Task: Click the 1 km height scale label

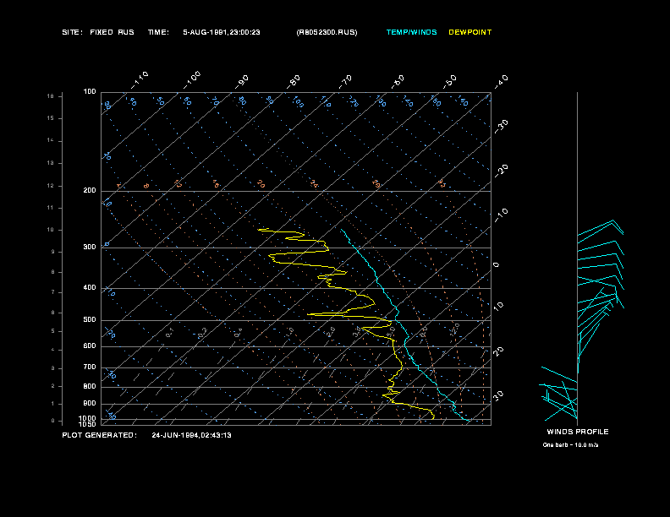Action: (53, 404)
